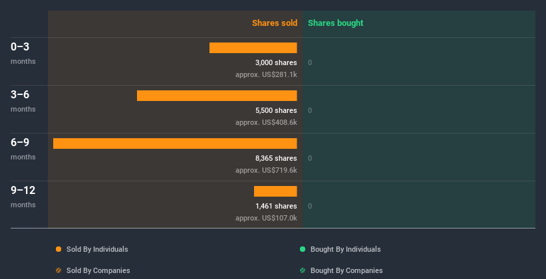The height and width of the screenshot is (279, 546).
Task: Click the approx. US$408.6k amount
Action: pyautogui.click(x=266, y=122)
